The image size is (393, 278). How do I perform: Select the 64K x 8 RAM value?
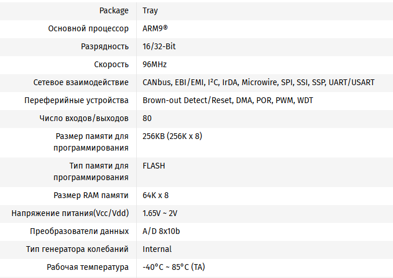pyautogui.click(x=156, y=195)
